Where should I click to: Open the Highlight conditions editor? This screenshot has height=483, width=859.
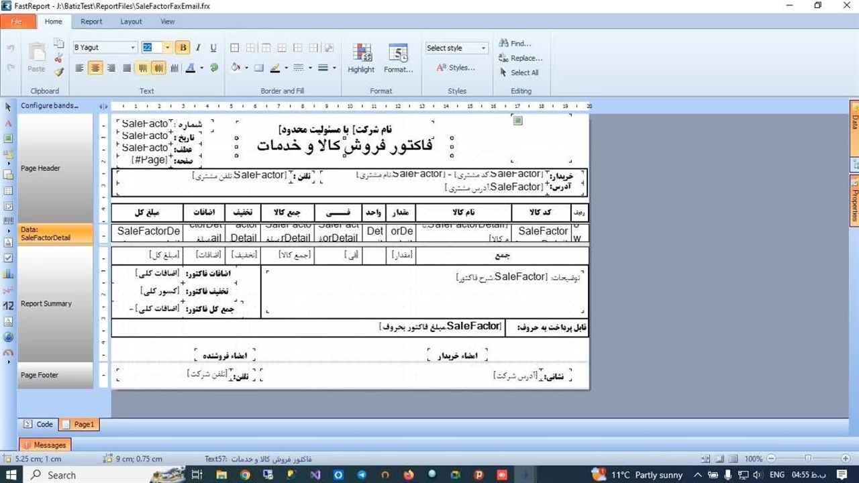361,58
